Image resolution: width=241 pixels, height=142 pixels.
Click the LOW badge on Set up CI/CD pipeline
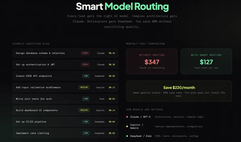86,122
